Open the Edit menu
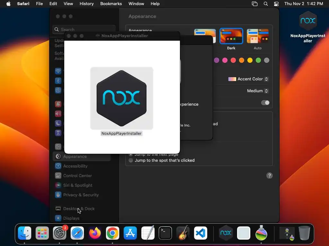 [53, 4]
